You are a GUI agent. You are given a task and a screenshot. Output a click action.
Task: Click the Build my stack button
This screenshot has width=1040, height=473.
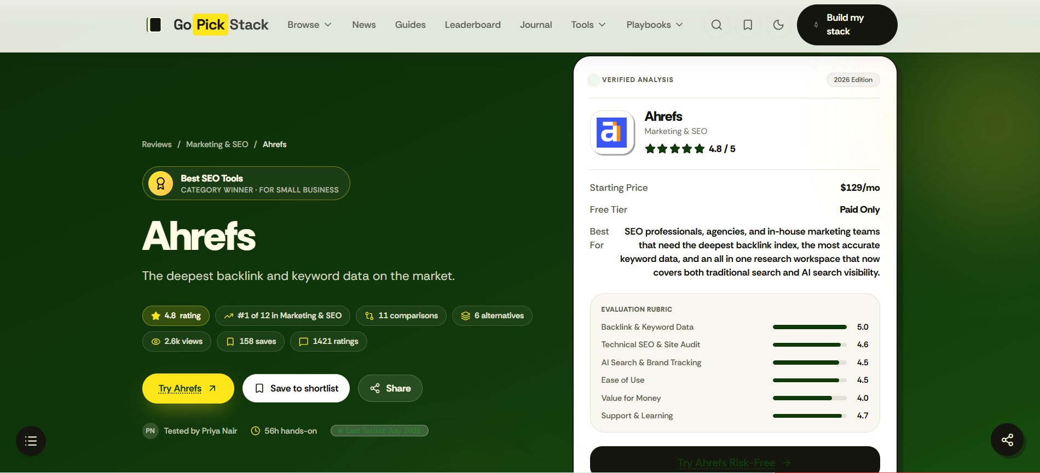[x=847, y=25]
